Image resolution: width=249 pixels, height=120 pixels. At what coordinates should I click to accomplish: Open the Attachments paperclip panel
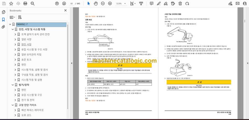click(3, 27)
